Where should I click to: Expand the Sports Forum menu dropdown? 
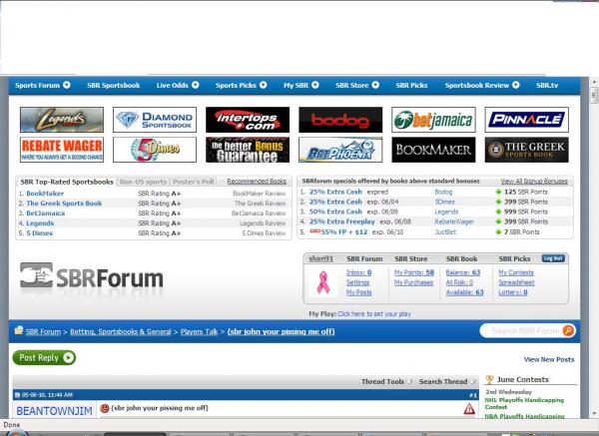42,86
